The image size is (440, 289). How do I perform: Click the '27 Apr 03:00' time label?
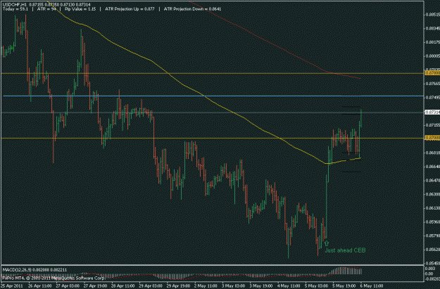(x=68, y=286)
